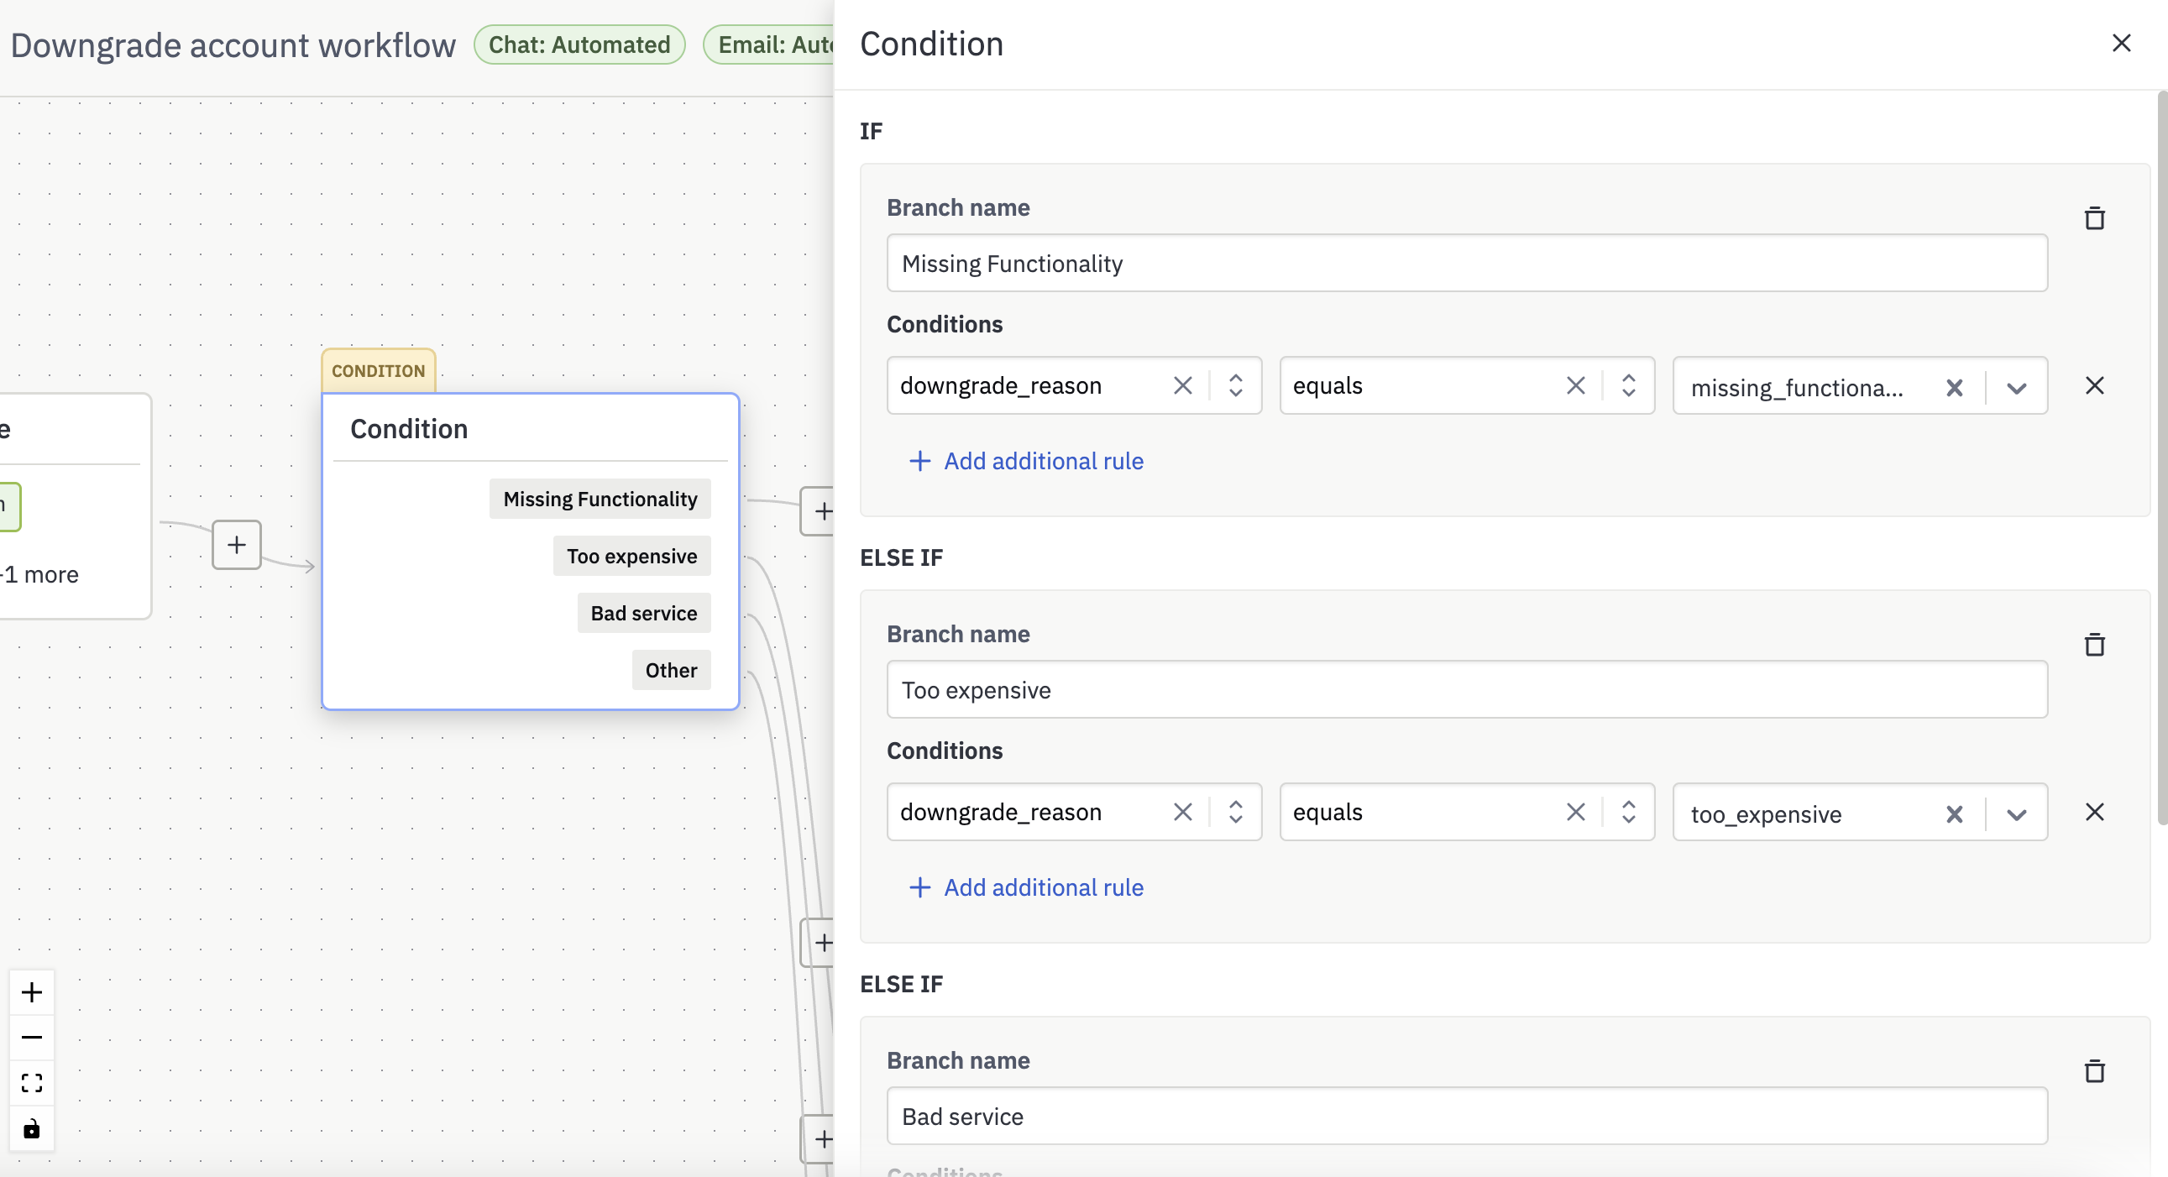Clear downgrade_reason in Missing Functionality rule
Image resolution: width=2168 pixels, height=1177 pixels.
pos(1182,385)
